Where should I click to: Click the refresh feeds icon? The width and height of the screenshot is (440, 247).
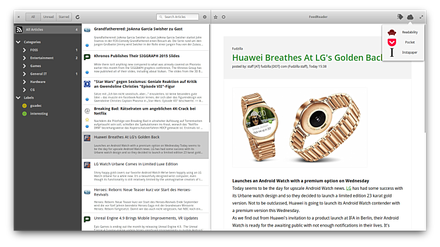click(x=77, y=17)
